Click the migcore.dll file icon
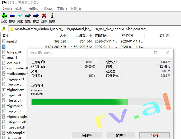The width and height of the screenshot is (181, 139). coord(4,84)
